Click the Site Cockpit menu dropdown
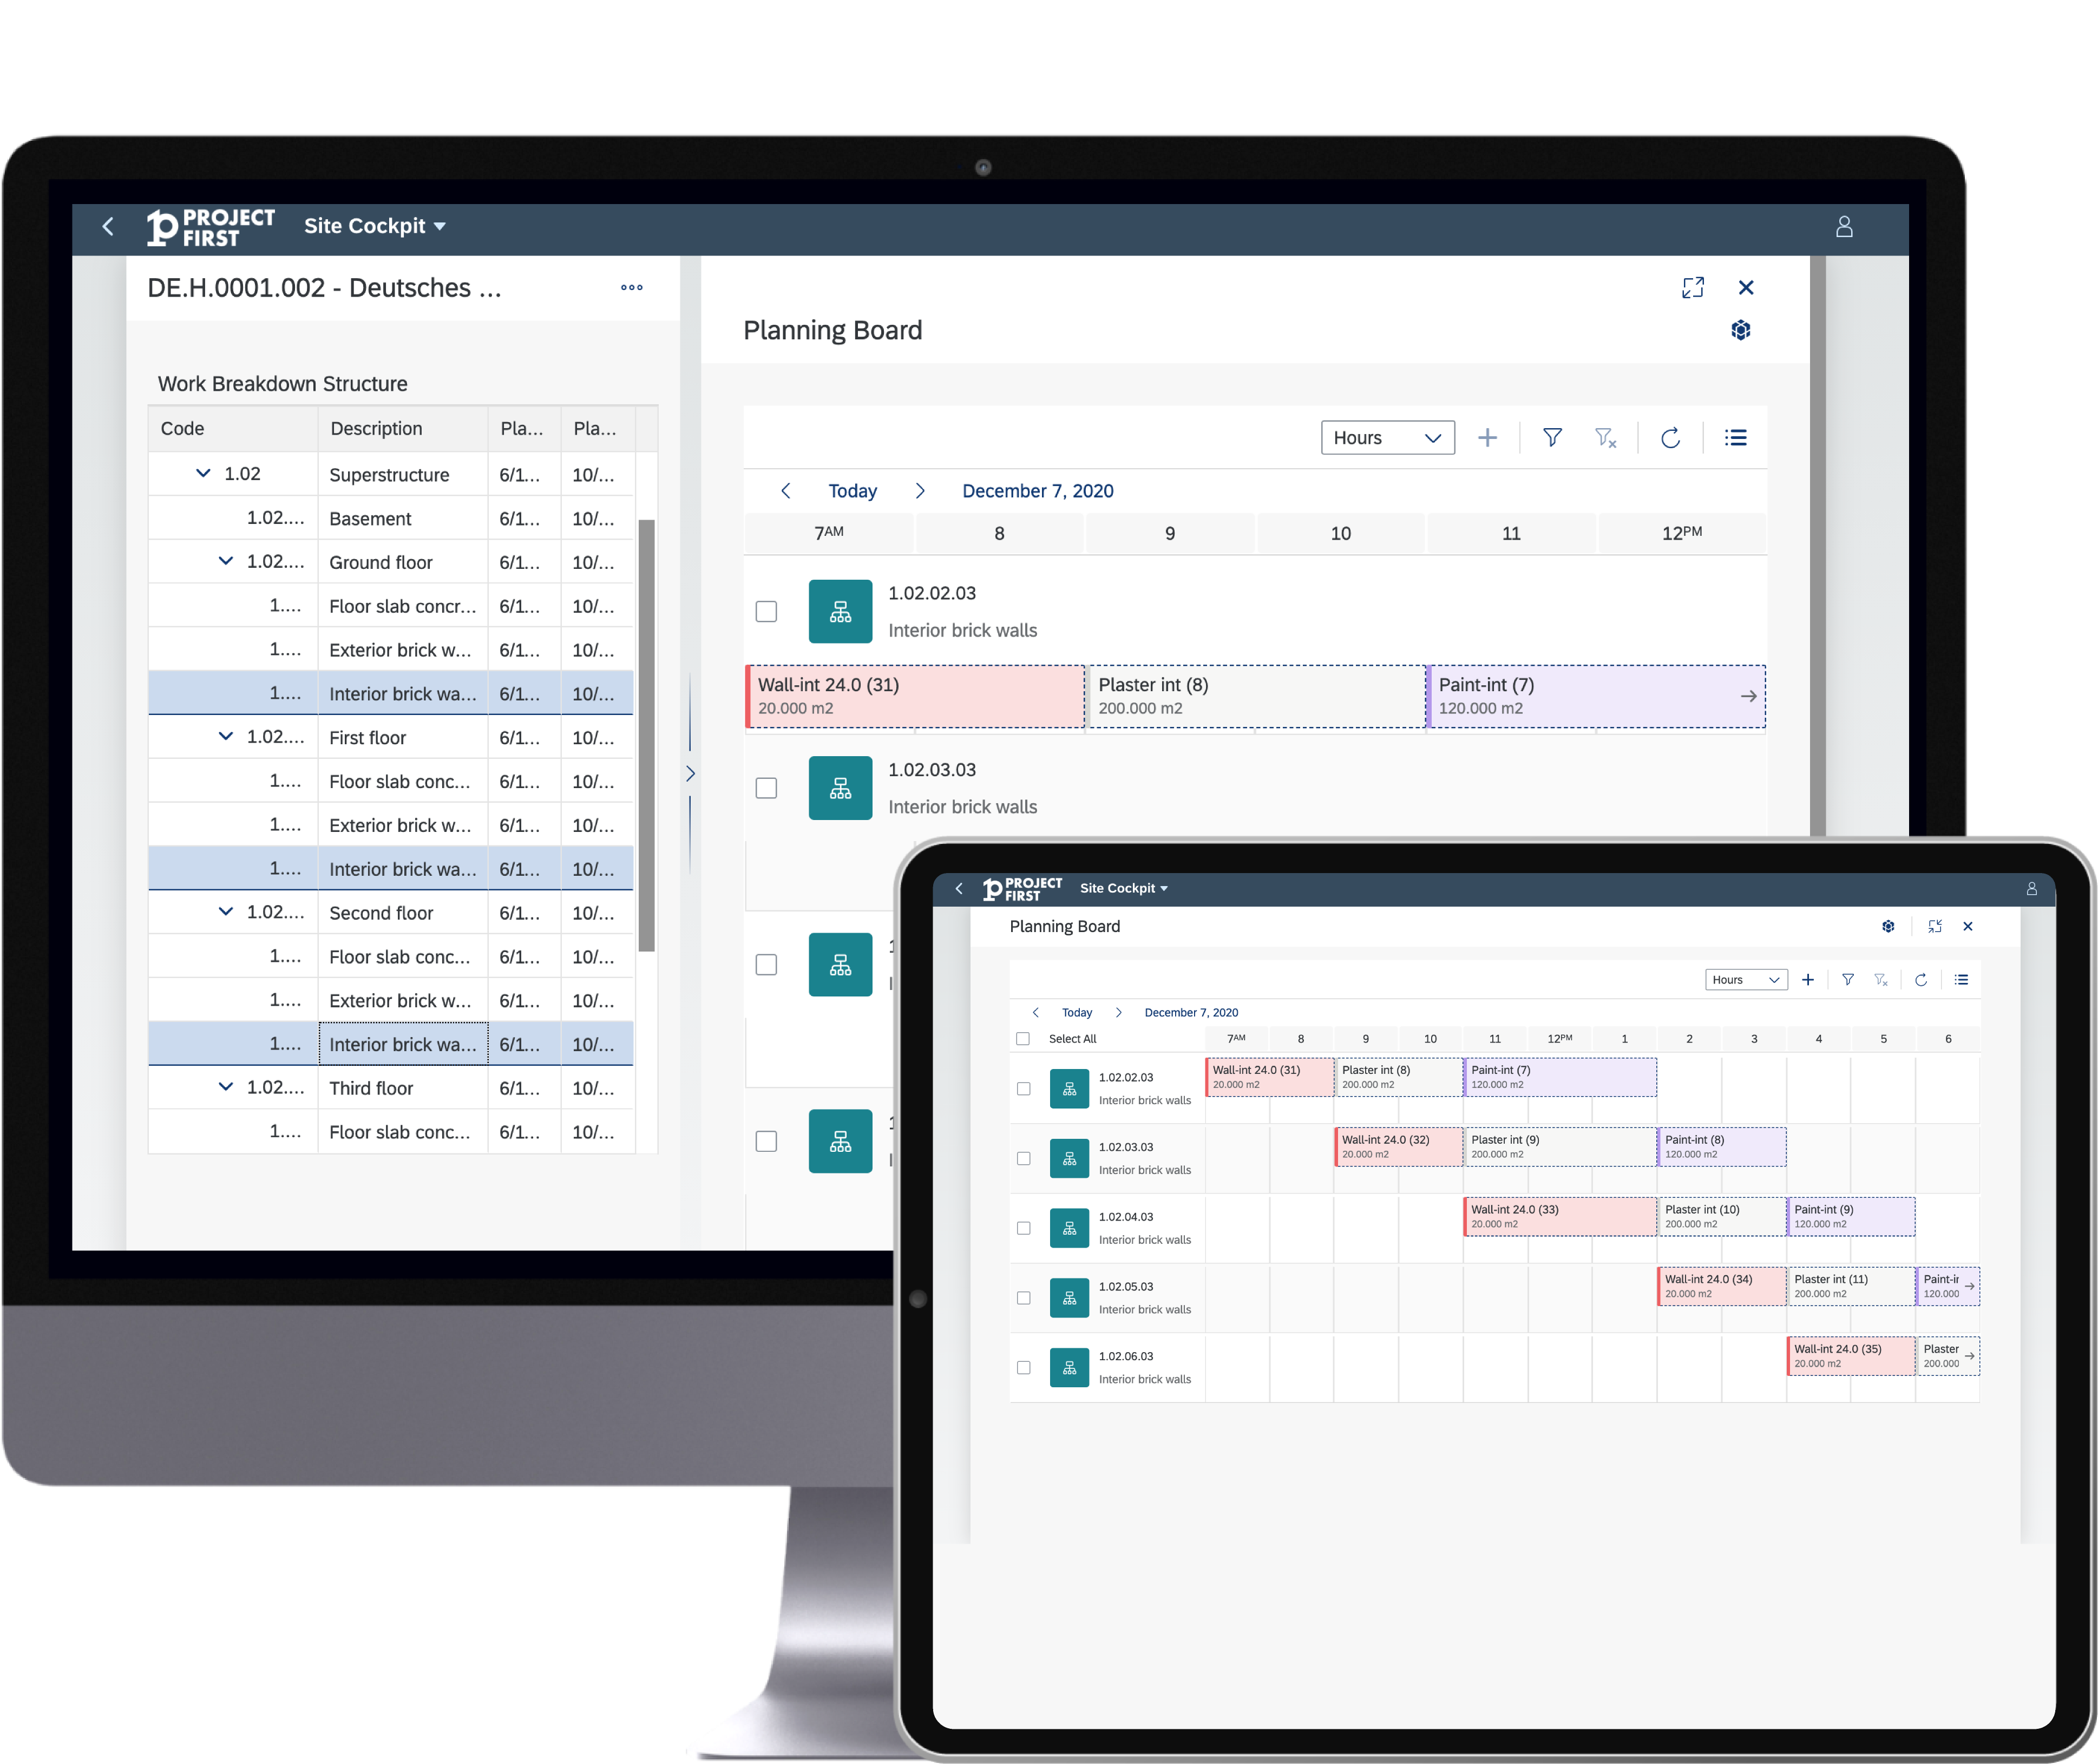This screenshot has height=1764, width=2098. 373,224
